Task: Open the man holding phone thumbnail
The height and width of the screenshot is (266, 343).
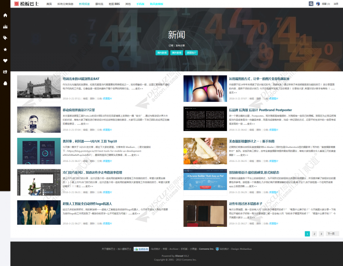Action: pos(39,120)
